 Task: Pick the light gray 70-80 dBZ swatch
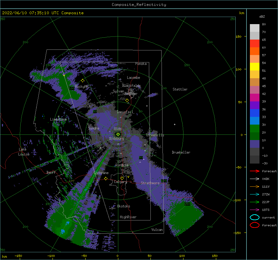[255, 28]
